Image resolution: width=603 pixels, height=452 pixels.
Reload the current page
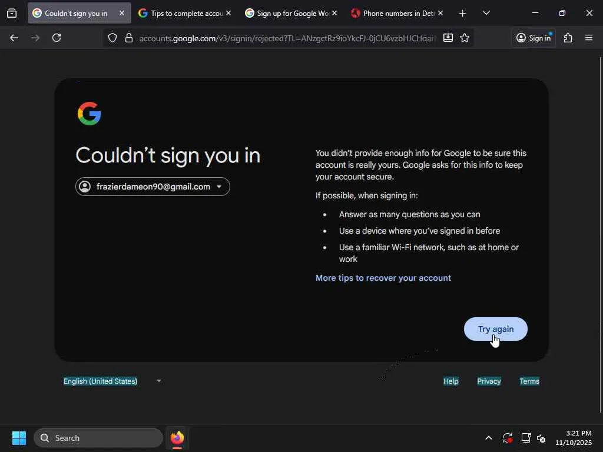57,38
